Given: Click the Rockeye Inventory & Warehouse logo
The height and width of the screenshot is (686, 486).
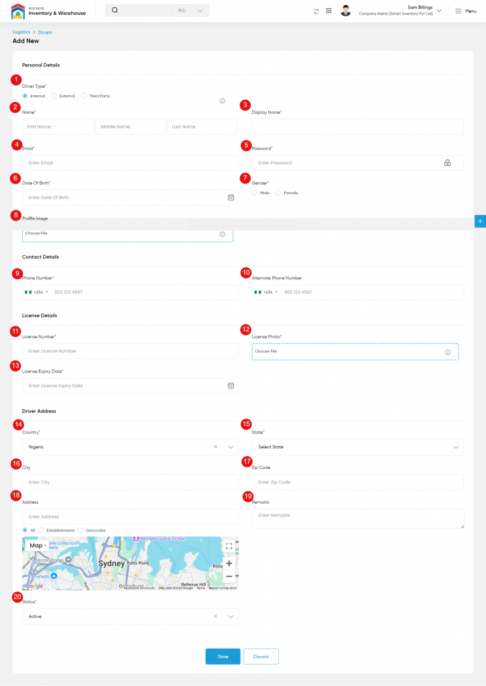Looking at the screenshot, I should pos(48,11).
